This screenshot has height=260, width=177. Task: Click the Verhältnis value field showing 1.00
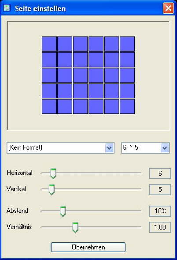coord(160,227)
